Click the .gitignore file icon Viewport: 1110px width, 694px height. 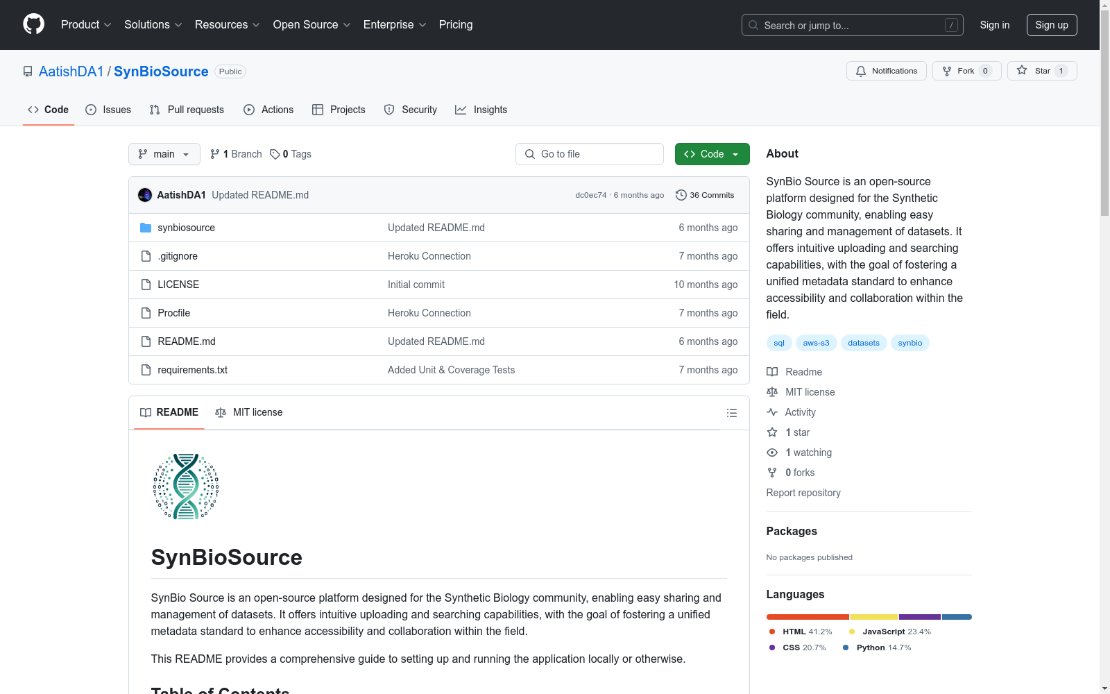[146, 256]
